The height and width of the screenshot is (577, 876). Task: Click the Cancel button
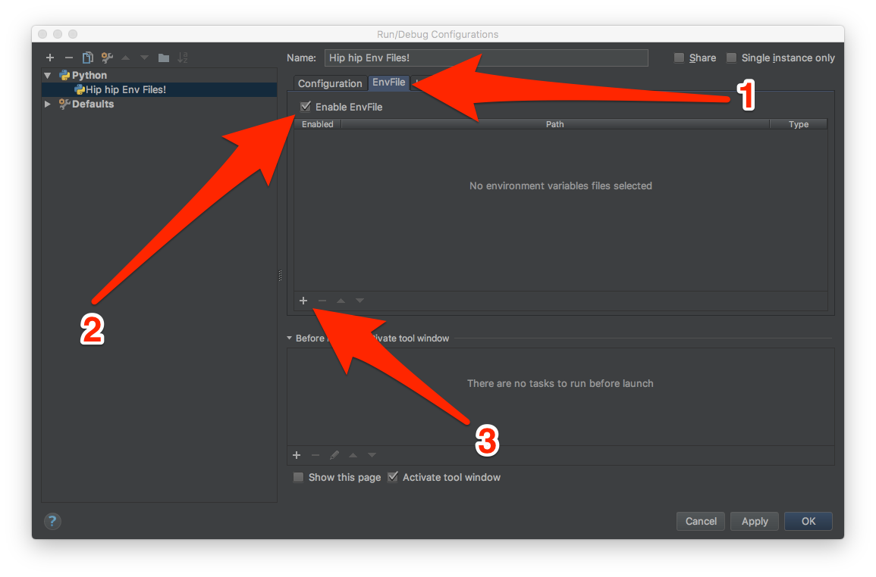701,521
